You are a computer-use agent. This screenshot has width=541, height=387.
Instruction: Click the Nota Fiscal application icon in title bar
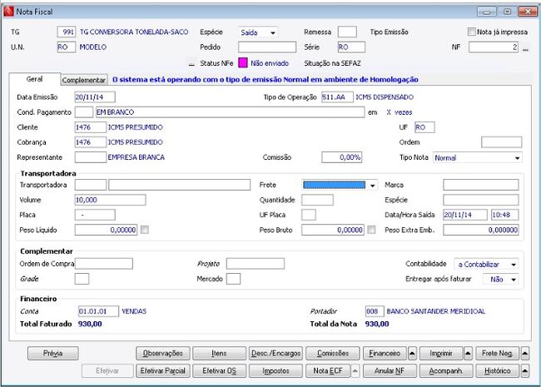point(8,12)
